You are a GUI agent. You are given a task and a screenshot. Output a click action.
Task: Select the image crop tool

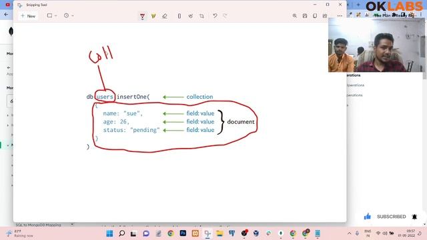(201, 16)
